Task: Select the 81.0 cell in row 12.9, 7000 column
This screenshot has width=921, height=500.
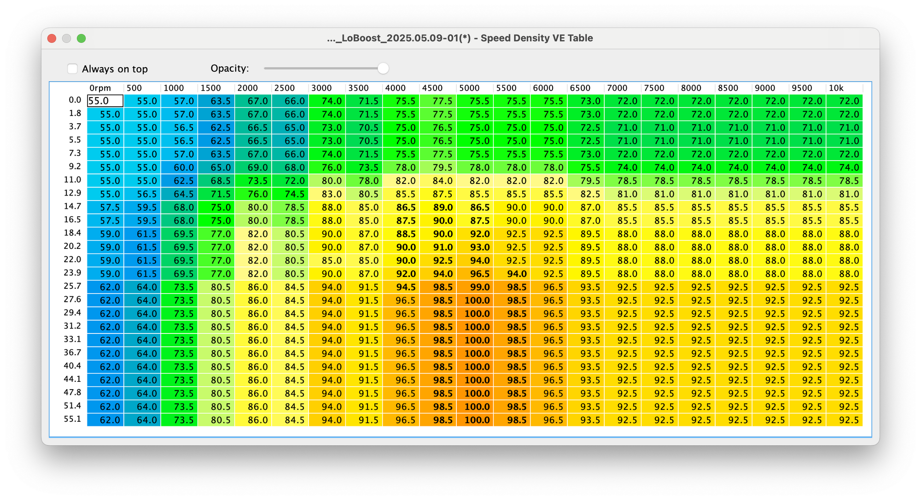Action: click(x=623, y=194)
